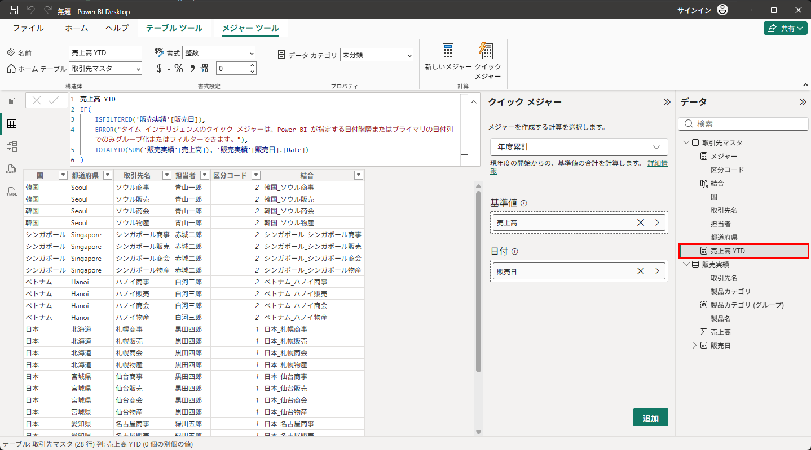The width and height of the screenshot is (811, 450).
Task: Click the 新しいメジャー calculator icon
Action: tap(448, 51)
